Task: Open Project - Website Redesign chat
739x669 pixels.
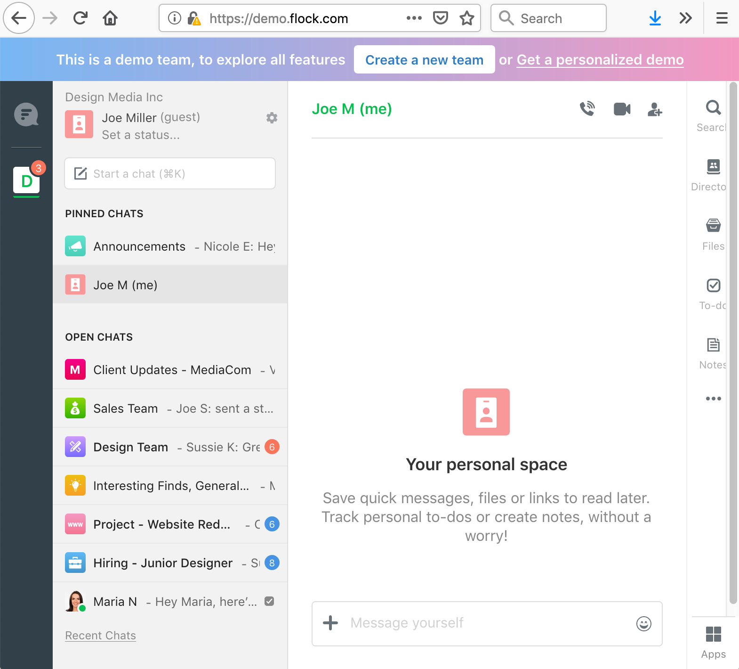Action: tap(170, 524)
